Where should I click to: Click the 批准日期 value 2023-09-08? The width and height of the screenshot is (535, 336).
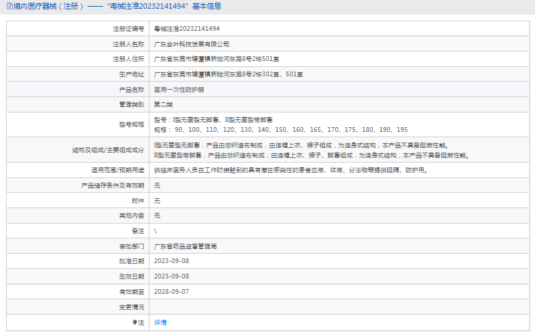click(x=171, y=261)
